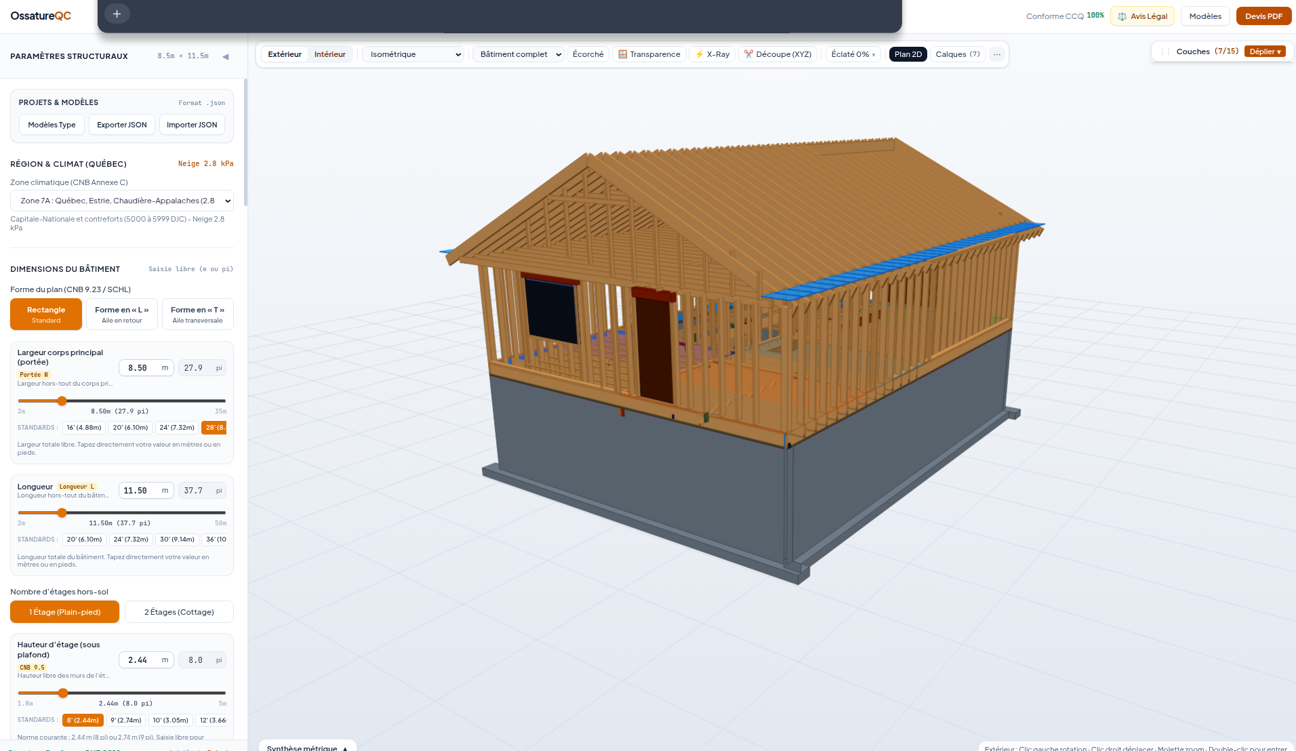Open the Isométrique view dropdown
The image size is (1296, 751).
pos(413,54)
